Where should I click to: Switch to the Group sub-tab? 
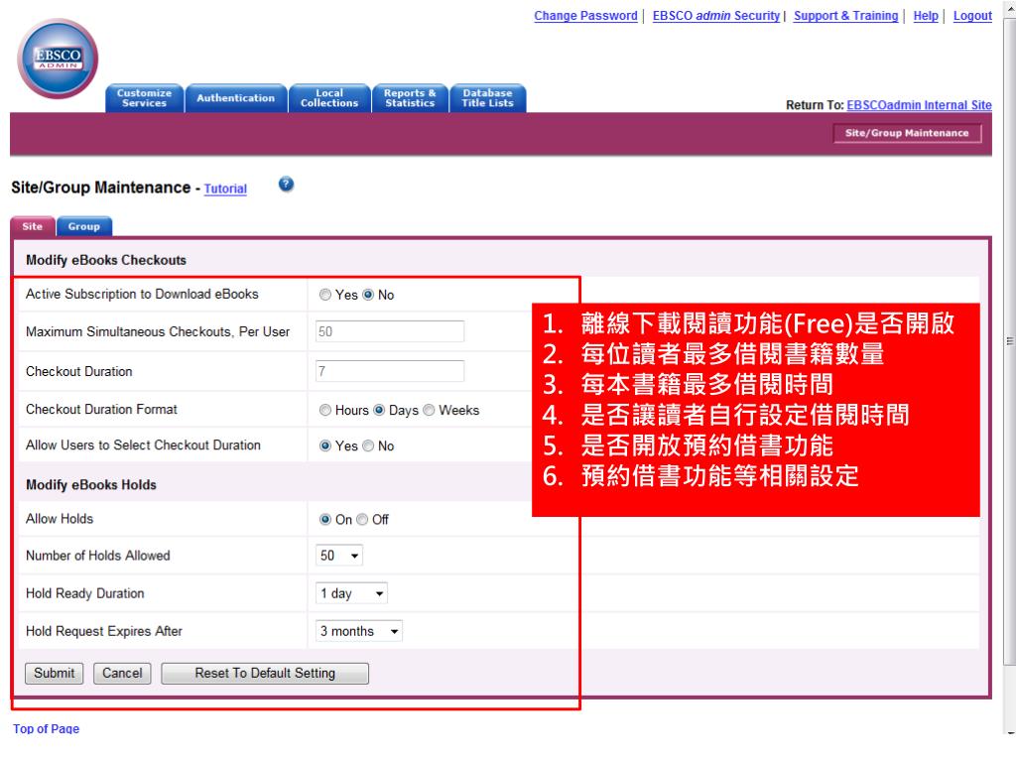pyautogui.click(x=84, y=226)
